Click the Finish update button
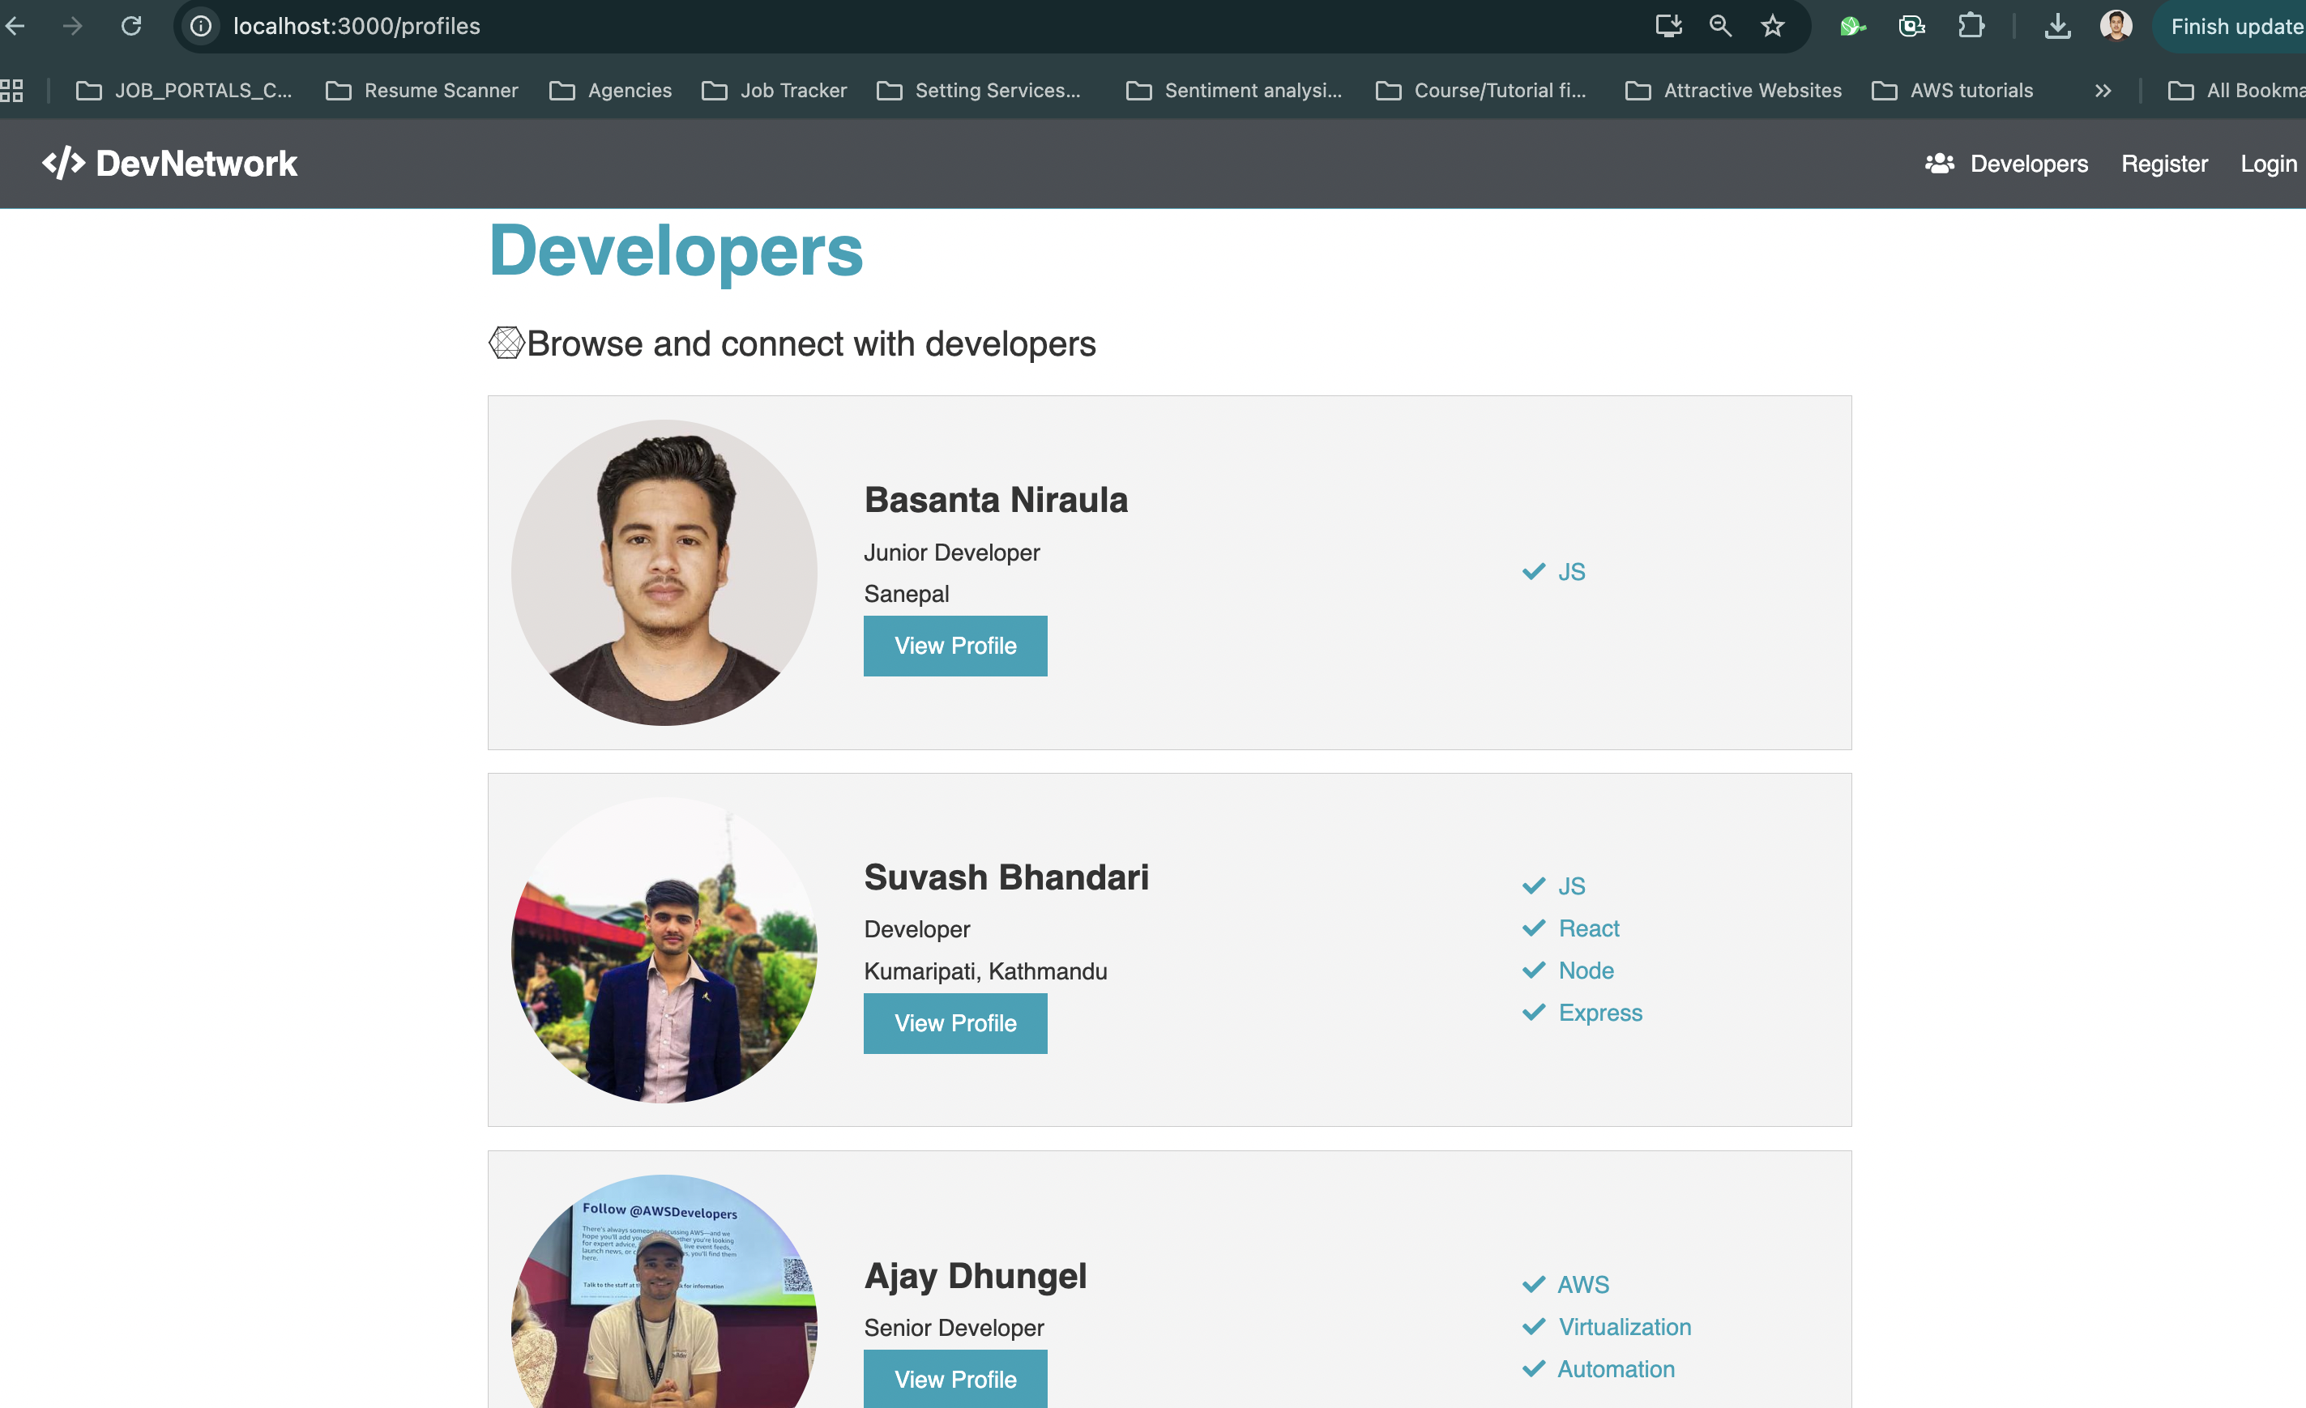This screenshot has width=2306, height=1408. click(x=2237, y=25)
